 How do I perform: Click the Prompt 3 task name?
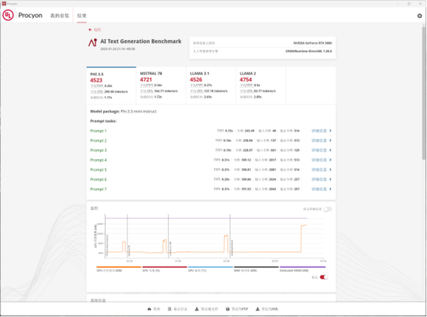click(99, 150)
